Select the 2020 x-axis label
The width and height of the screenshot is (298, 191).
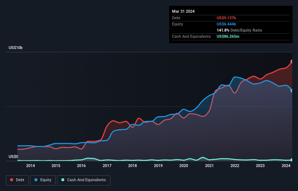[x=184, y=166]
